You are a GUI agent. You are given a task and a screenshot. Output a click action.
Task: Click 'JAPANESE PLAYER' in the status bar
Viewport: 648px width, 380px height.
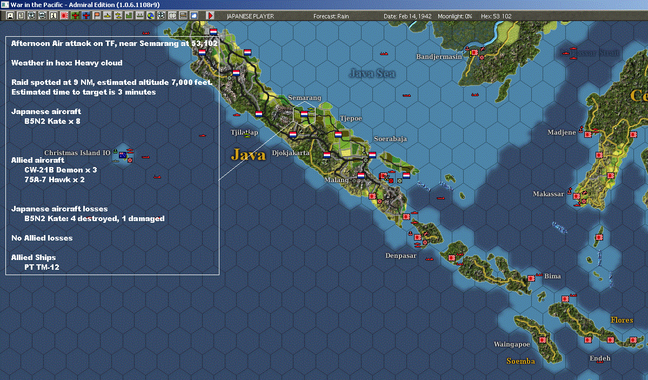(250, 16)
